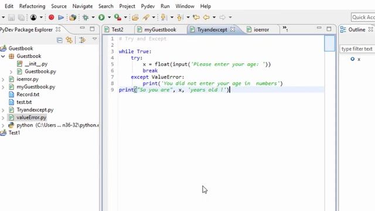Expand the myGuestbook.py tree node
Screen dimensions: 375x211
click(x=3, y=87)
